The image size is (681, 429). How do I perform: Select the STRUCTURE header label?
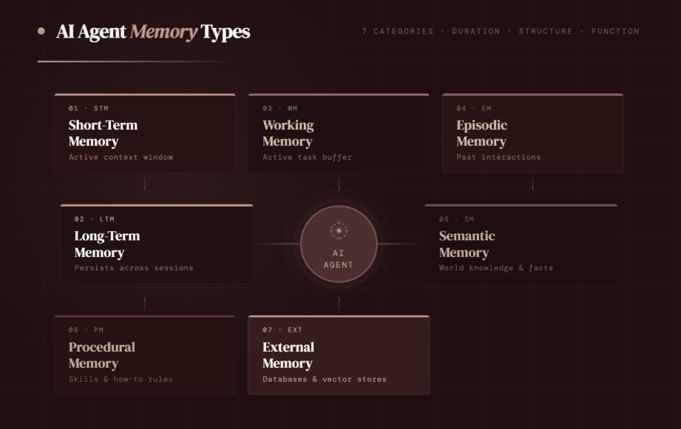(545, 31)
